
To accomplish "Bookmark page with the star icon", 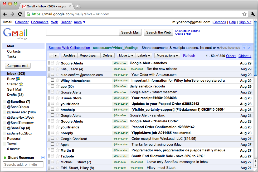I will point(244,14).
